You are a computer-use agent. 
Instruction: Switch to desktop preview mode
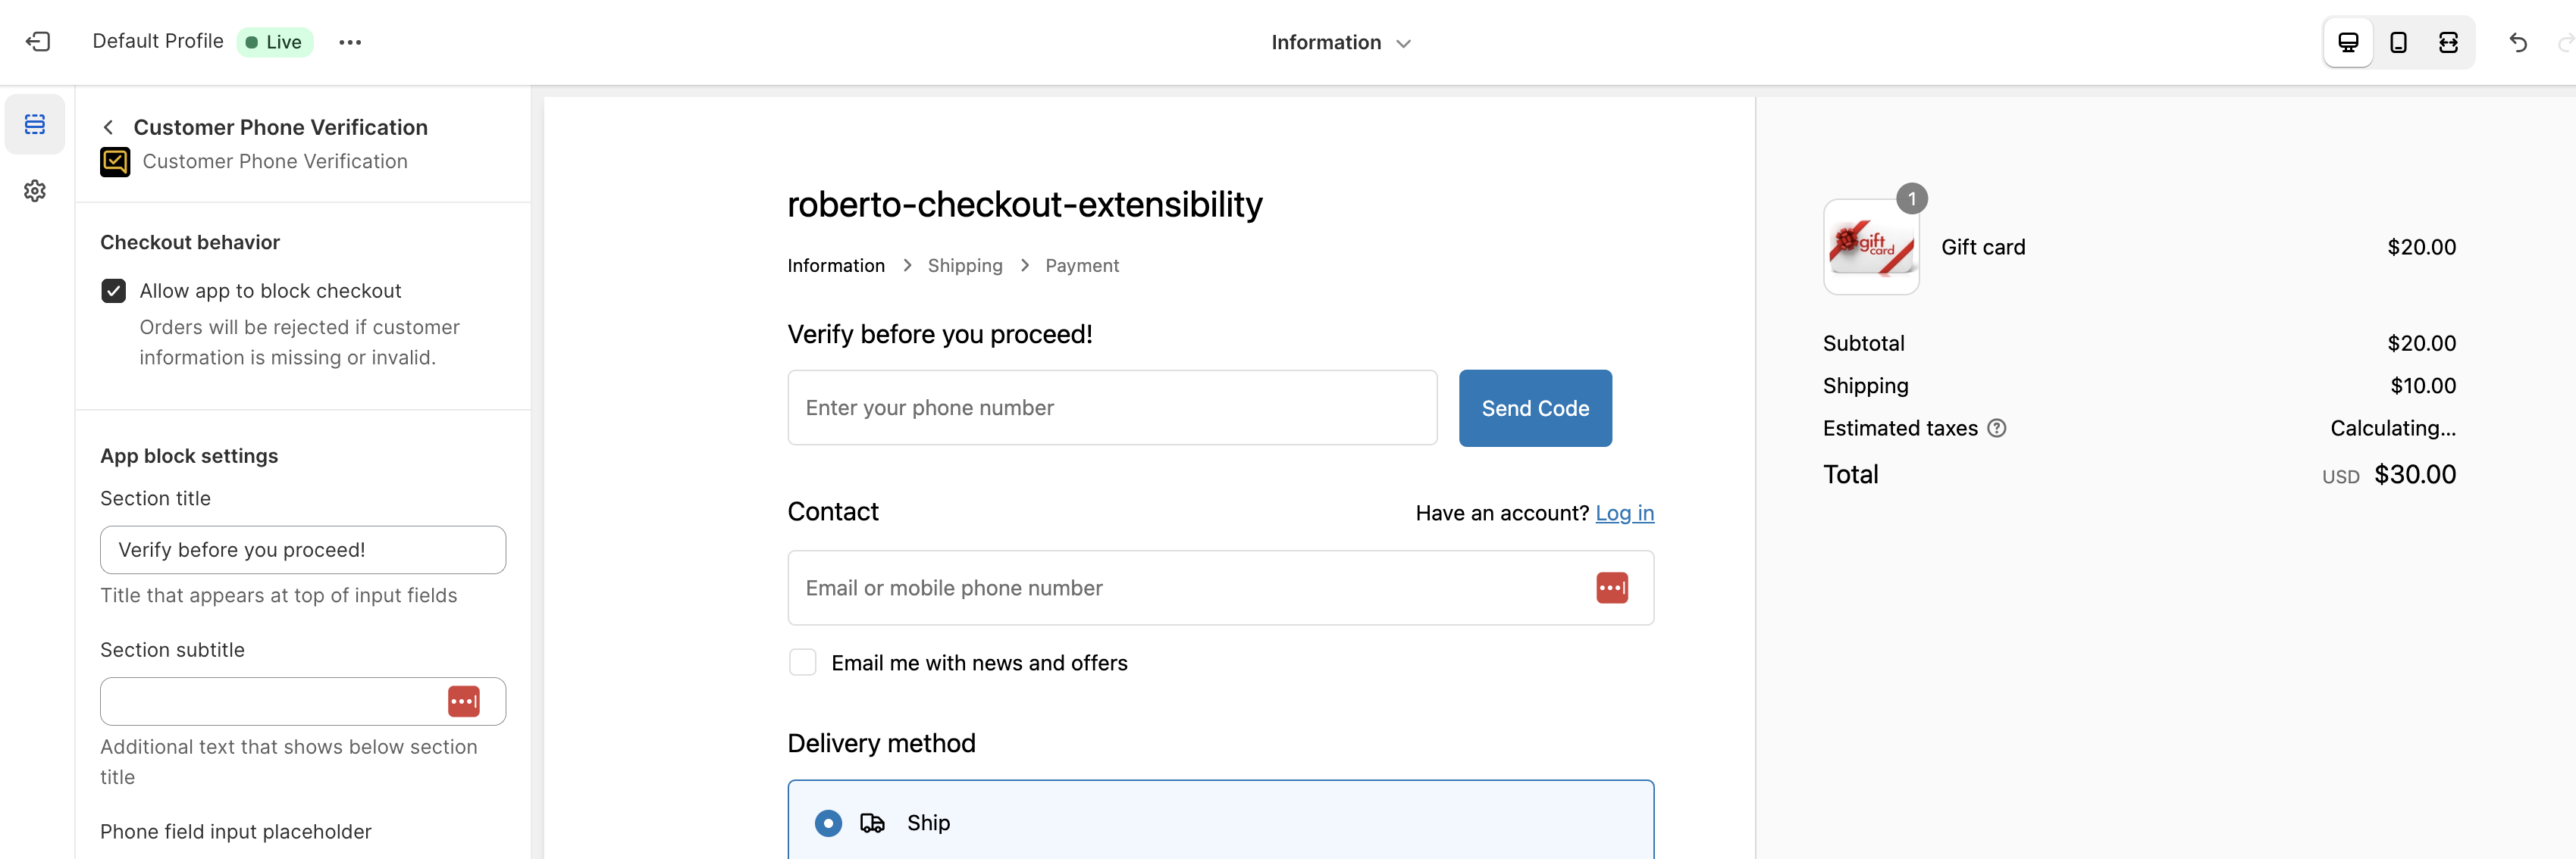tap(2348, 42)
